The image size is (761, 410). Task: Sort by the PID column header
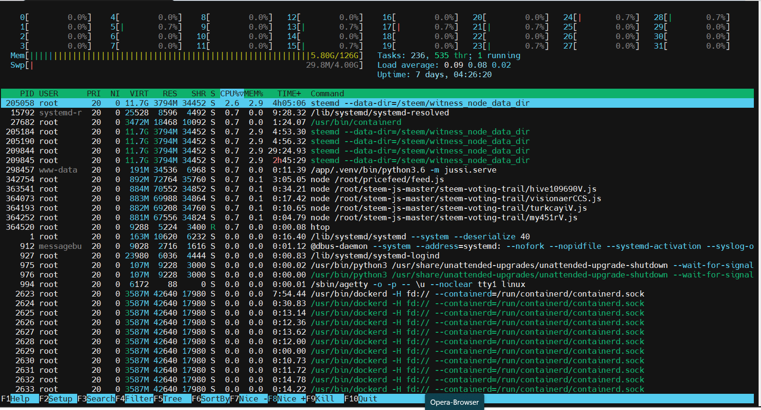pyautogui.click(x=27, y=93)
